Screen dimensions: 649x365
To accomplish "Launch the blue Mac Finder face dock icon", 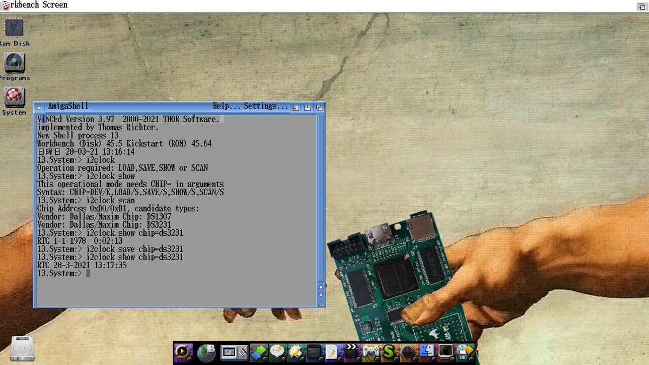I will [427, 353].
